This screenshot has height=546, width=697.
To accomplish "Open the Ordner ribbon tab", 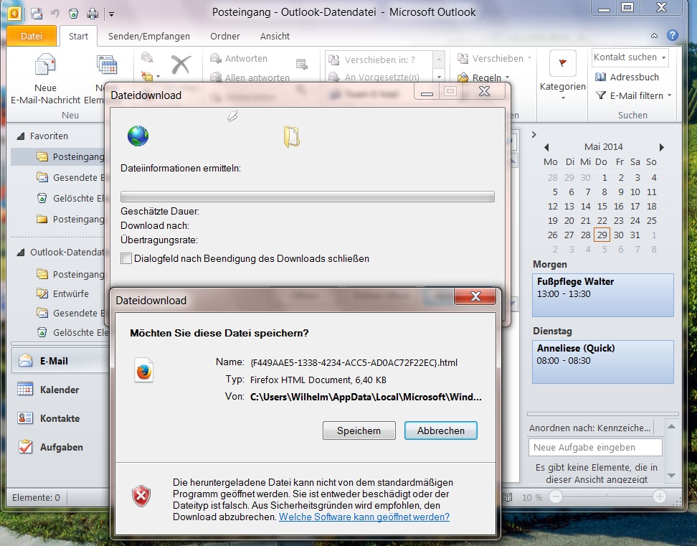I will [x=225, y=36].
